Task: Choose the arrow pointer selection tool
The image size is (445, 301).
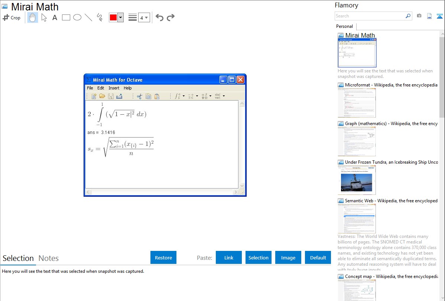Action: (x=44, y=17)
